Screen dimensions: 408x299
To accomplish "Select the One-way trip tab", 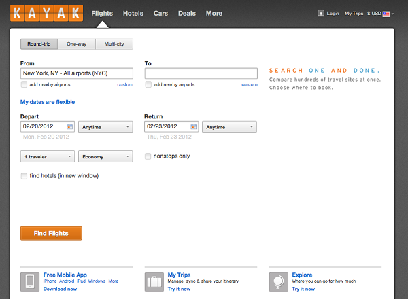I will coord(76,44).
